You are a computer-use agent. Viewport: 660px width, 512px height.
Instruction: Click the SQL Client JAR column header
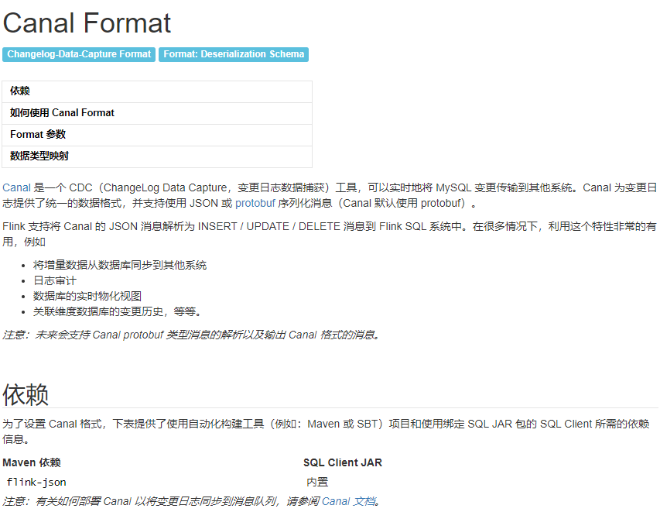[x=343, y=462]
